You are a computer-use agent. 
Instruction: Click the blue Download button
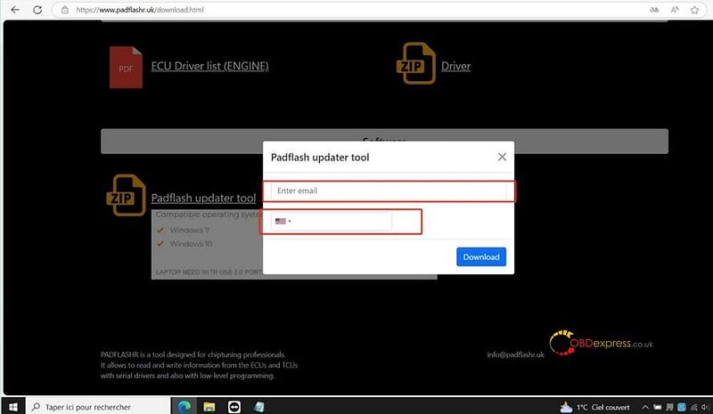click(x=481, y=256)
